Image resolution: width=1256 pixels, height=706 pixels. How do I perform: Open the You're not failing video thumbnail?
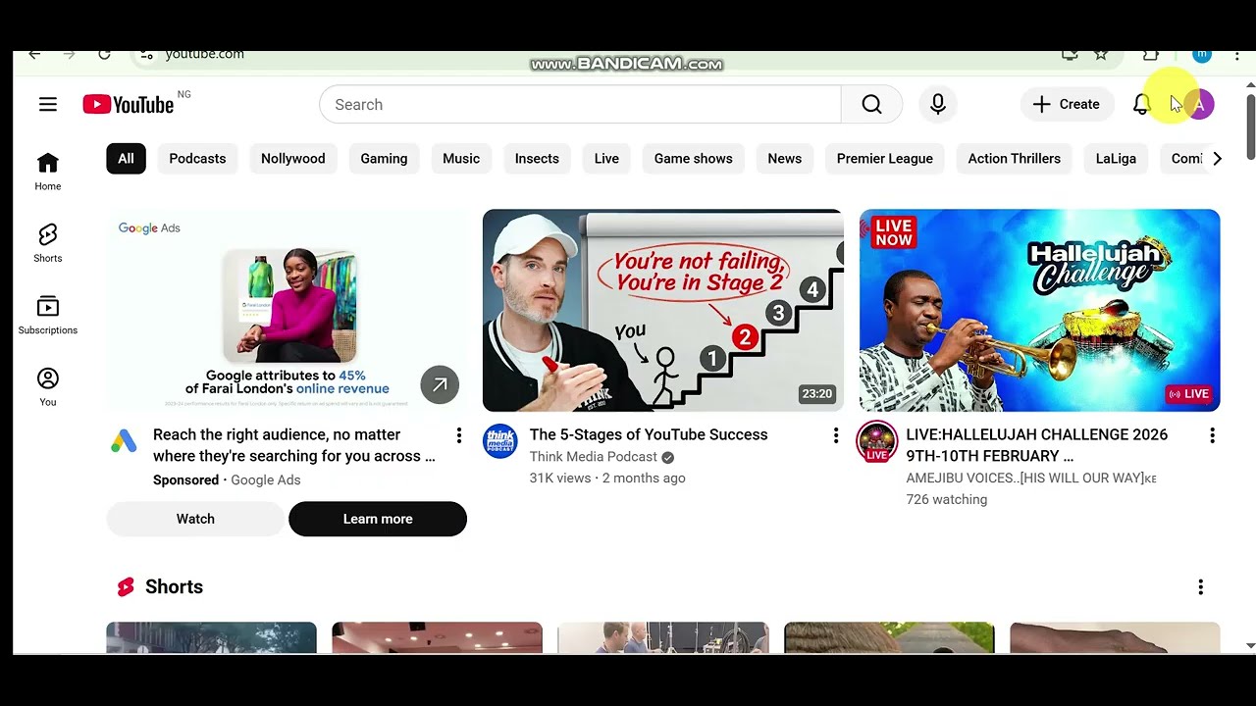(663, 310)
